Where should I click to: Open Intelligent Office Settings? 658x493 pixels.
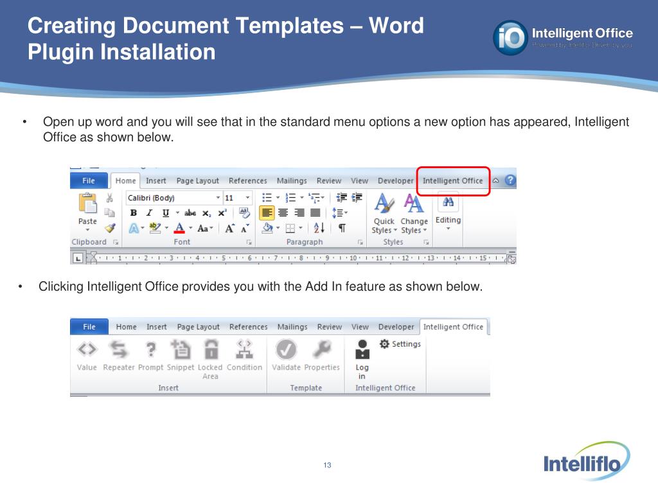tap(400, 344)
